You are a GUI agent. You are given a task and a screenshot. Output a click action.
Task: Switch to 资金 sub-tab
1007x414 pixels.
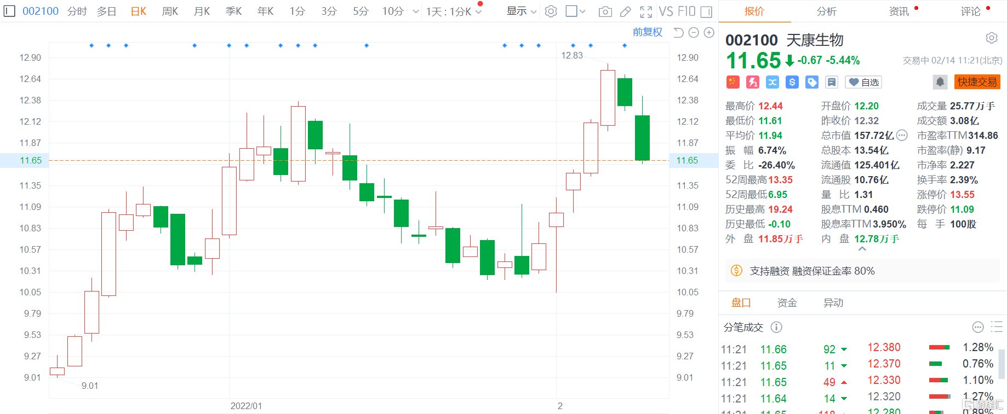[x=787, y=302]
